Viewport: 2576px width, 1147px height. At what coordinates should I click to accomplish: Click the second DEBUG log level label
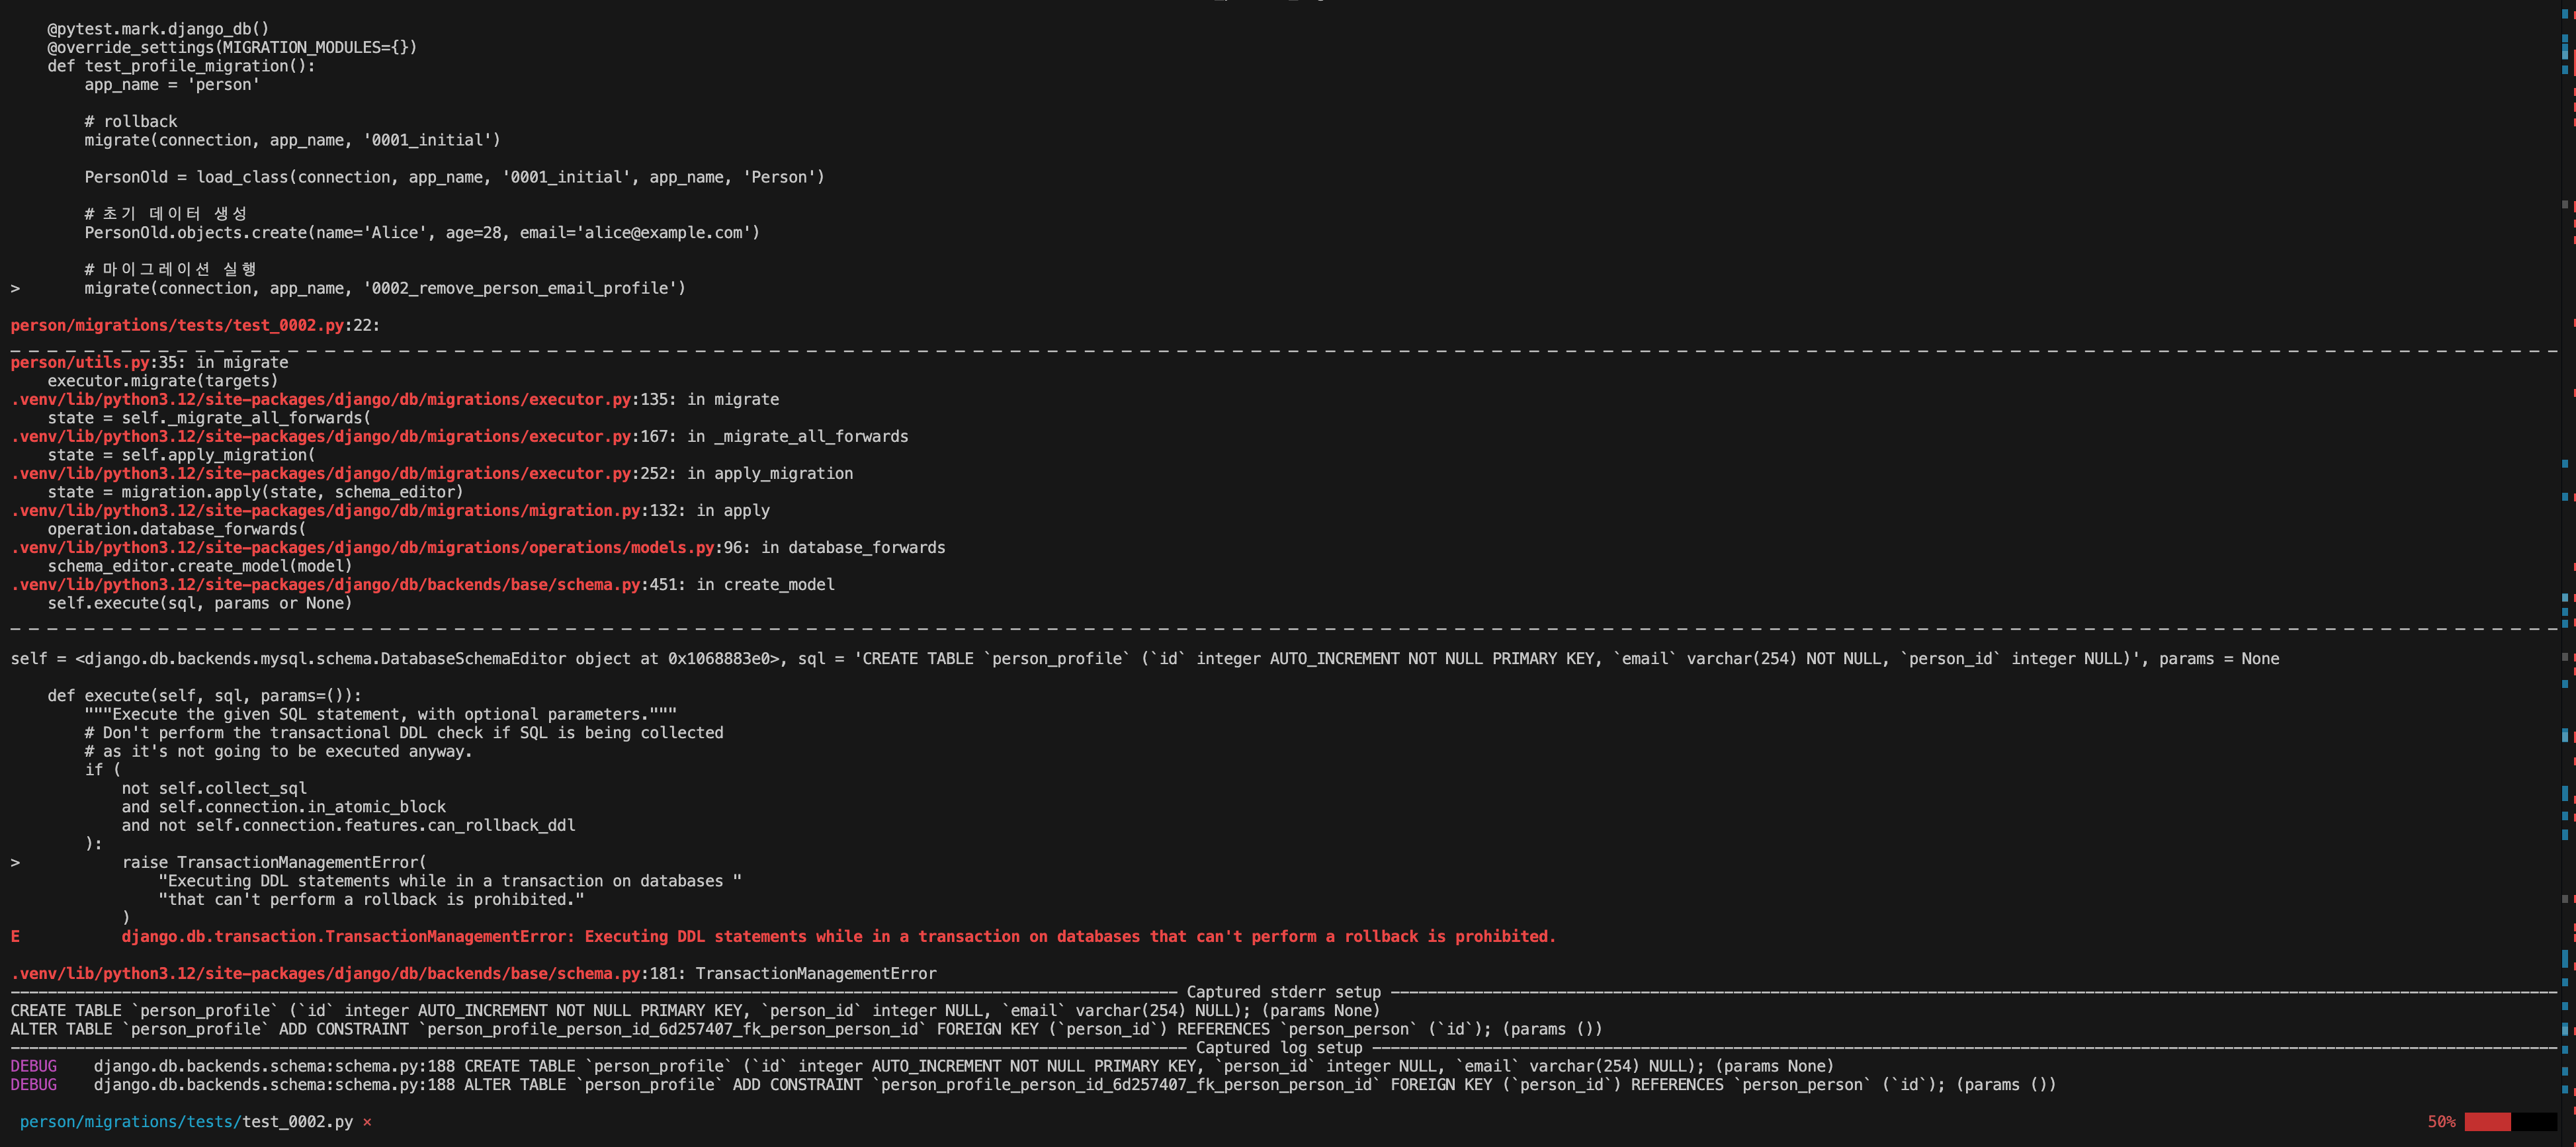(33, 1085)
